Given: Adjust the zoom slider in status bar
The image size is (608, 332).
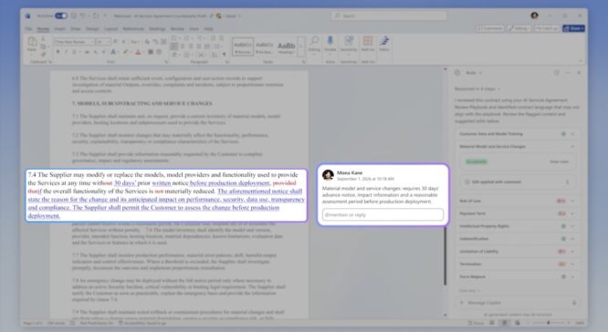Looking at the screenshot, I should point(549,323).
